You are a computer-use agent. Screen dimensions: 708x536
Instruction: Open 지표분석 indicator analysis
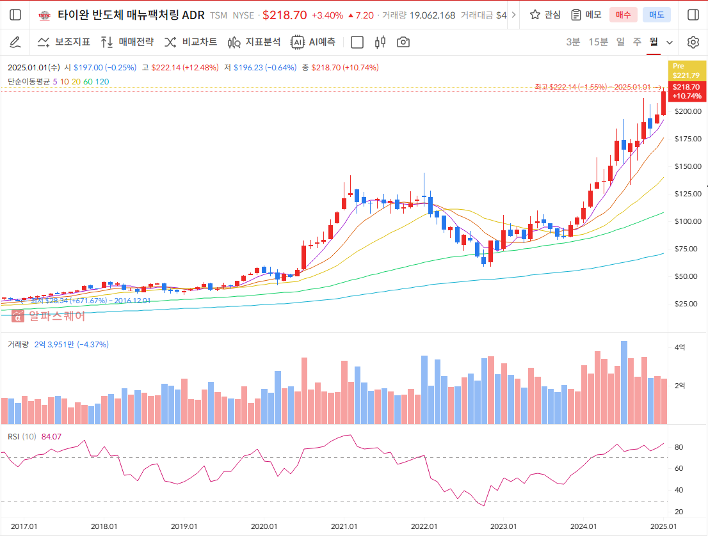(x=254, y=42)
